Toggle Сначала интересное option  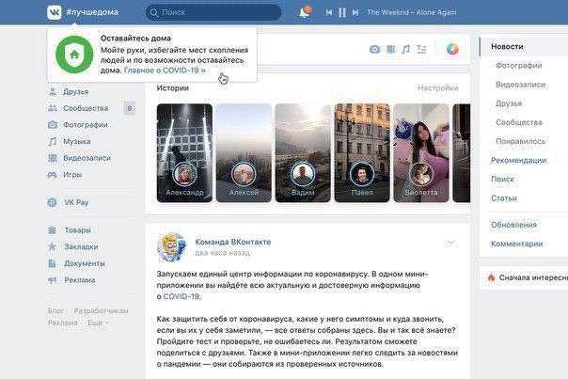click(x=528, y=277)
